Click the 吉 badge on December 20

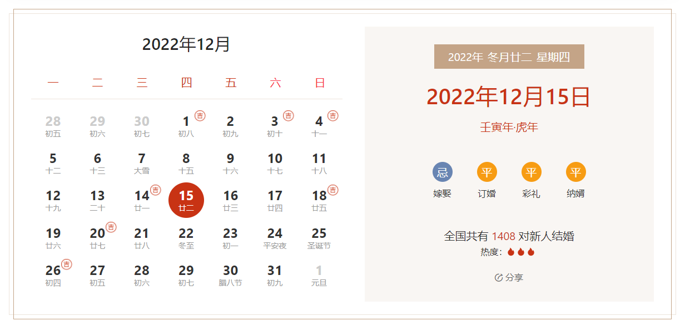(x=111, y=227)
